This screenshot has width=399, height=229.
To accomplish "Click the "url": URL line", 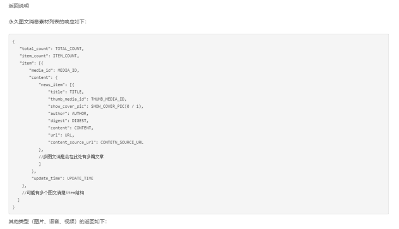I will tap(61, 135).
